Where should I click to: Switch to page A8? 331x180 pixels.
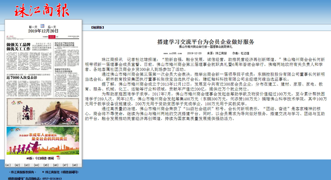75,165
